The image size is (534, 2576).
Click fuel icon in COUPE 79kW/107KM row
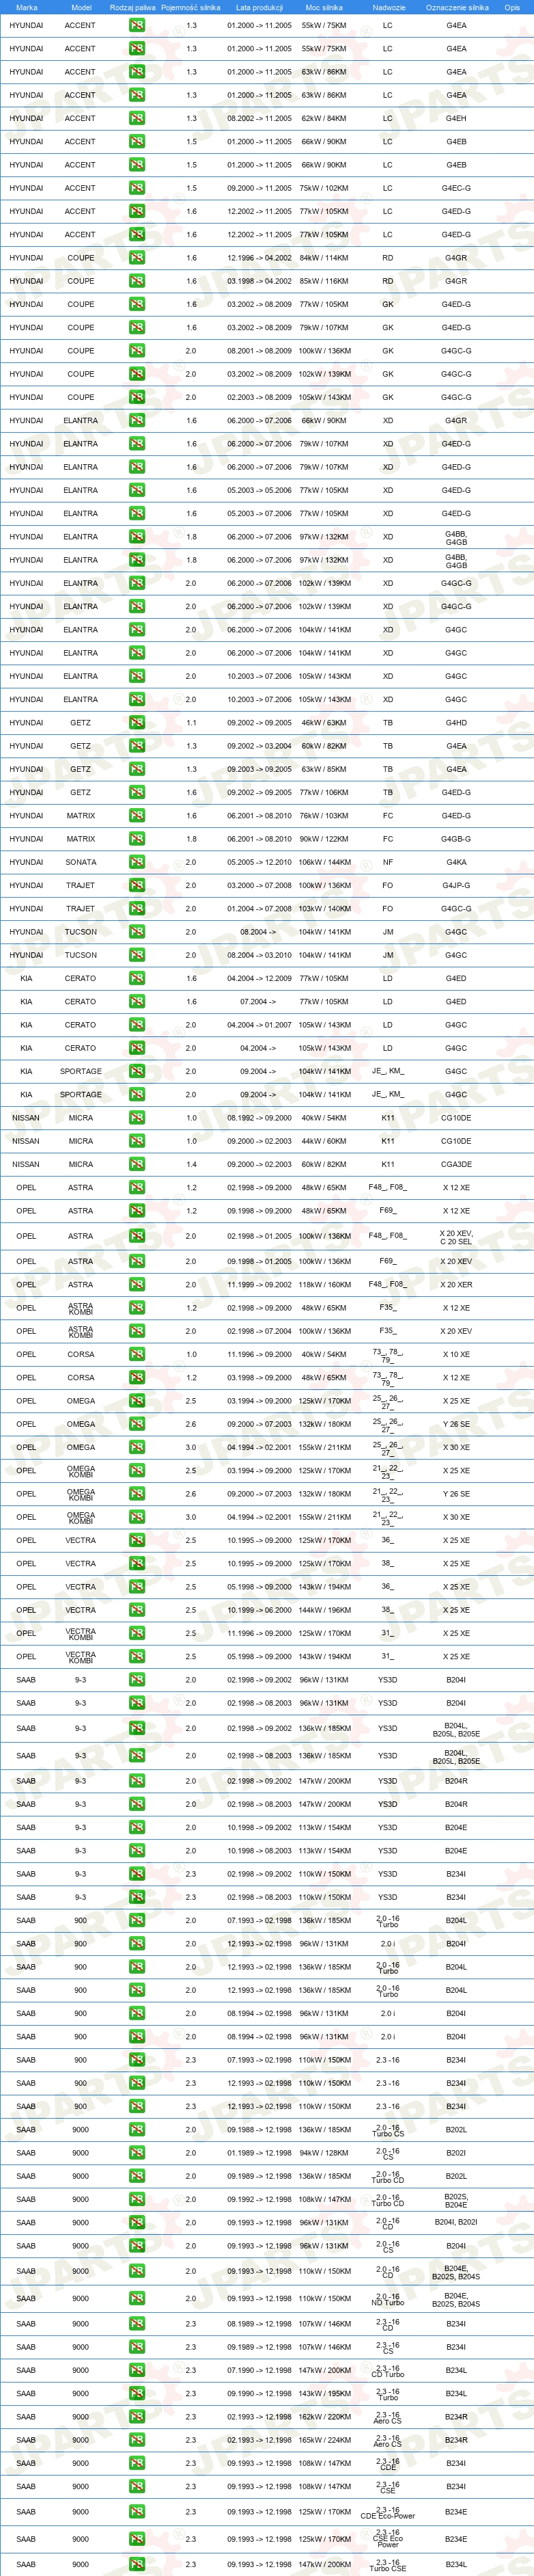click(x=137, y=327)
